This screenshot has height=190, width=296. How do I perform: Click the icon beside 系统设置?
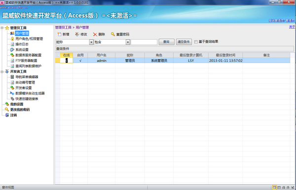pos(12,50)
